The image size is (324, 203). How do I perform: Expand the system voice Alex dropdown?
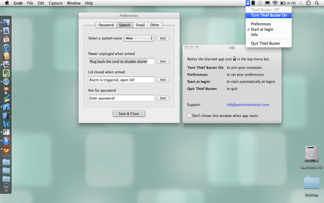click(139, 38)
